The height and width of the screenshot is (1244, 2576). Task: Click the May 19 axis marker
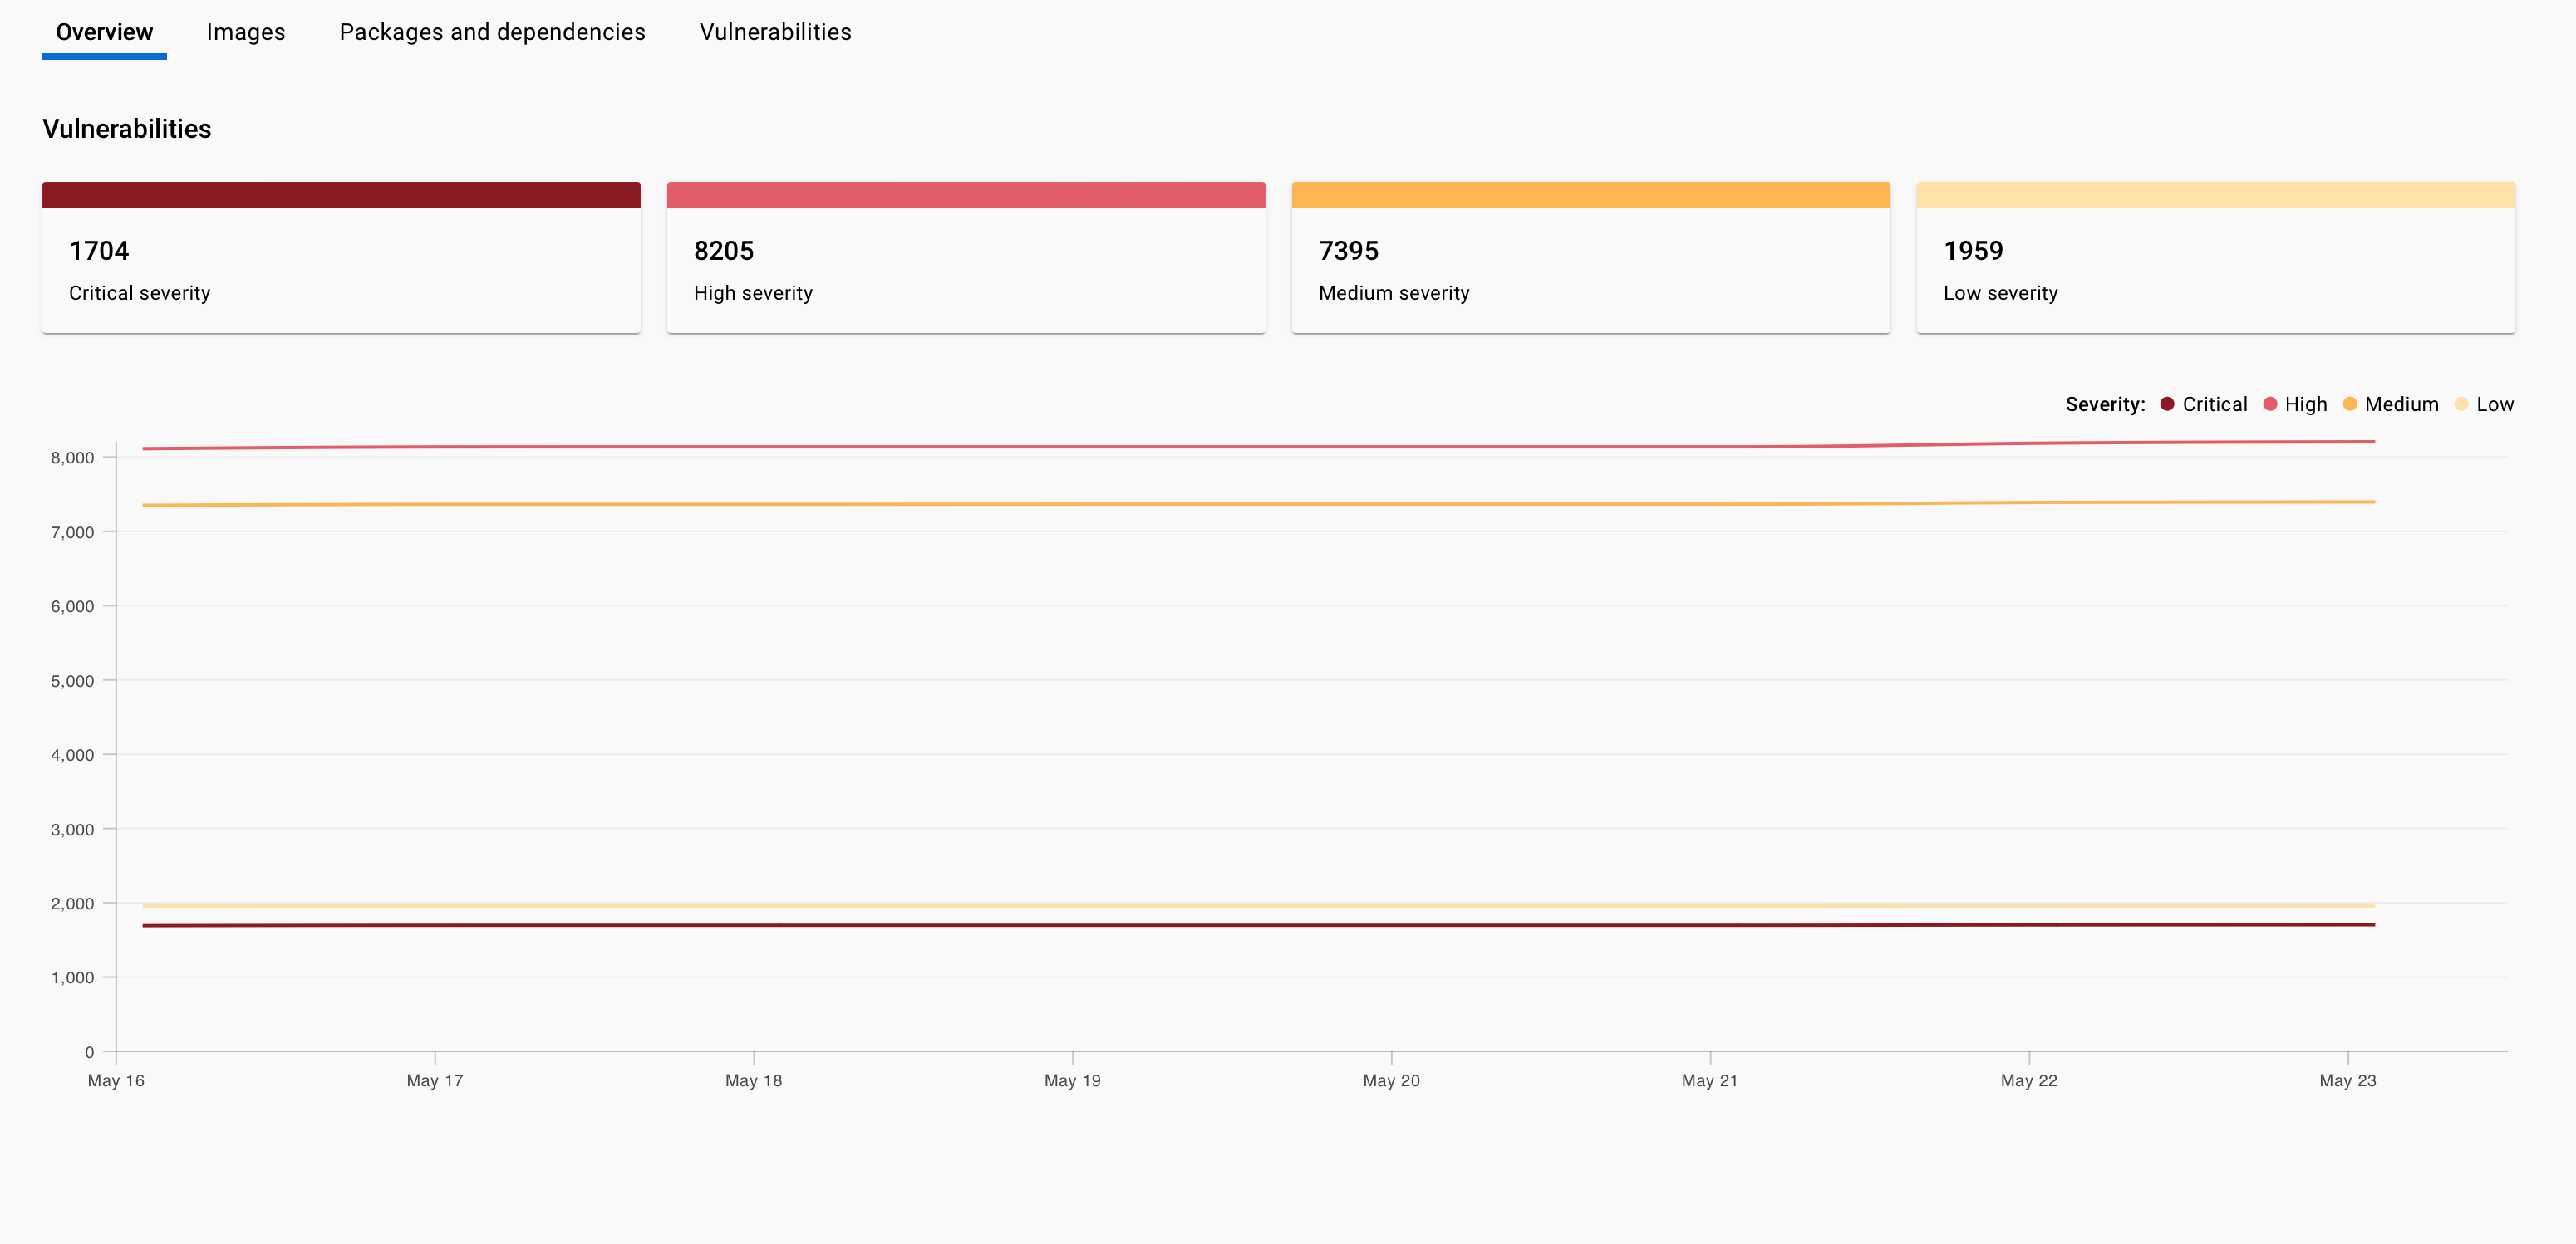(1072, 1080)
